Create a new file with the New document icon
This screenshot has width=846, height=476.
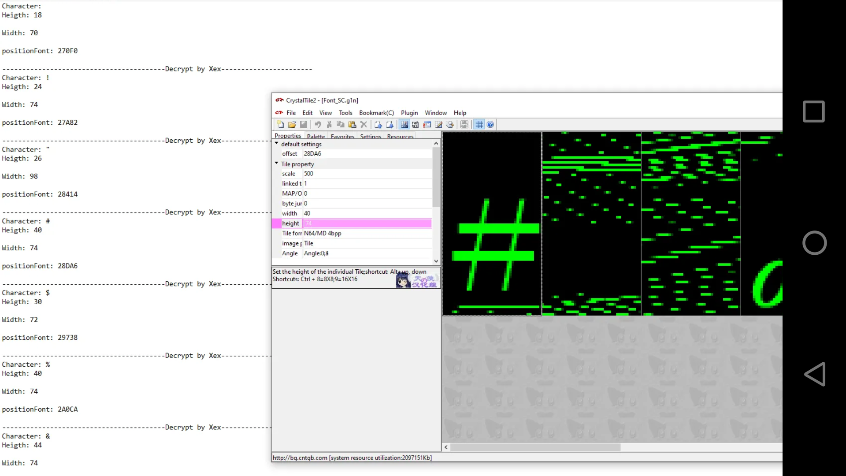(281, 124)
